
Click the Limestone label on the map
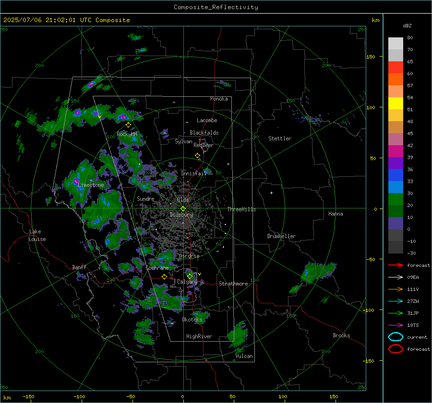(91, 185)
